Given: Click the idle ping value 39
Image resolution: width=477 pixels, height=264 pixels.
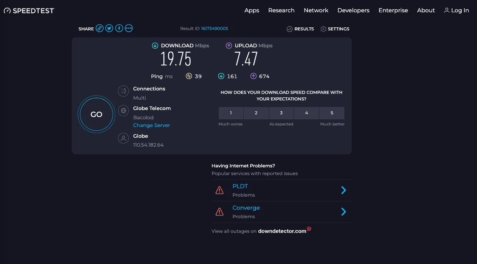Looking at the screenshot, I should coord(198,76).
